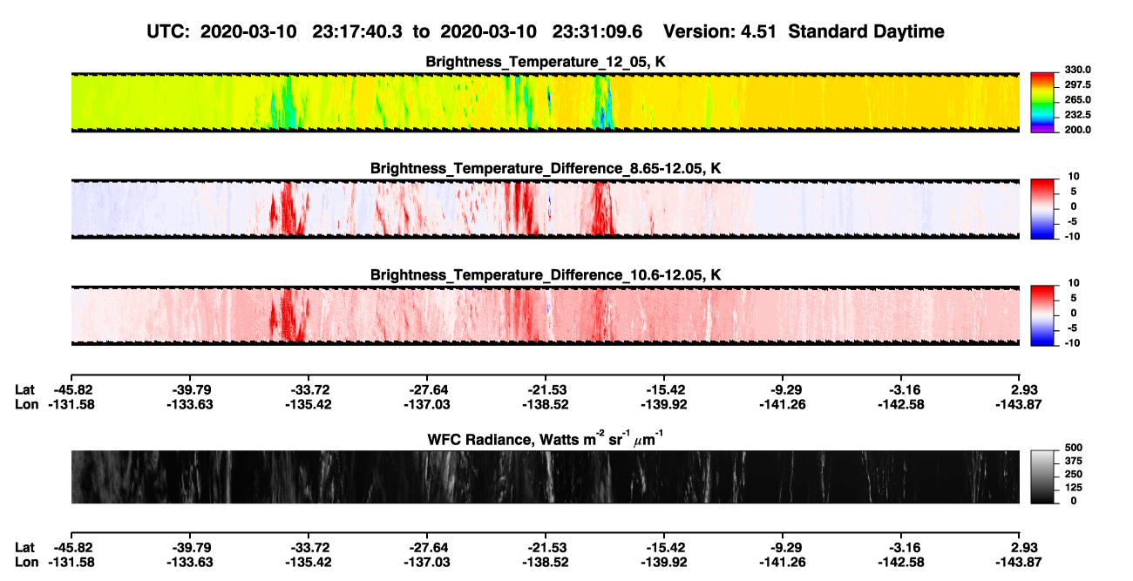This screenshot has height=581, width=1133.
Task: Click latitude '-15.42' below the WFC Radiance panel
Action: click(x=664, y=547)
